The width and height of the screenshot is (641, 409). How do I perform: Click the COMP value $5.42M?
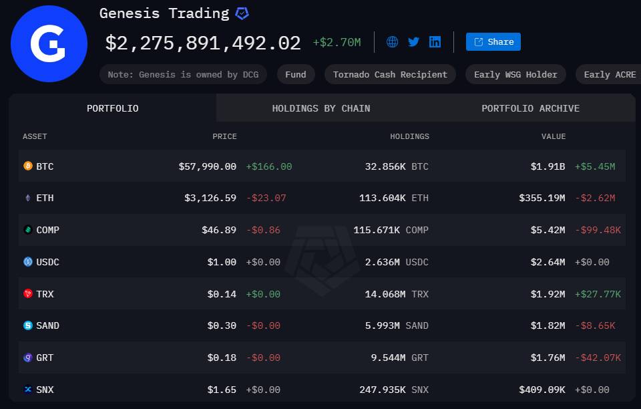tap(548, 230)
